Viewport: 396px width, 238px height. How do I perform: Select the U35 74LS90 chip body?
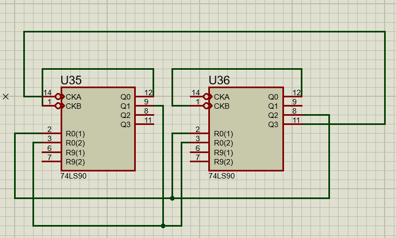pos(98,129)
